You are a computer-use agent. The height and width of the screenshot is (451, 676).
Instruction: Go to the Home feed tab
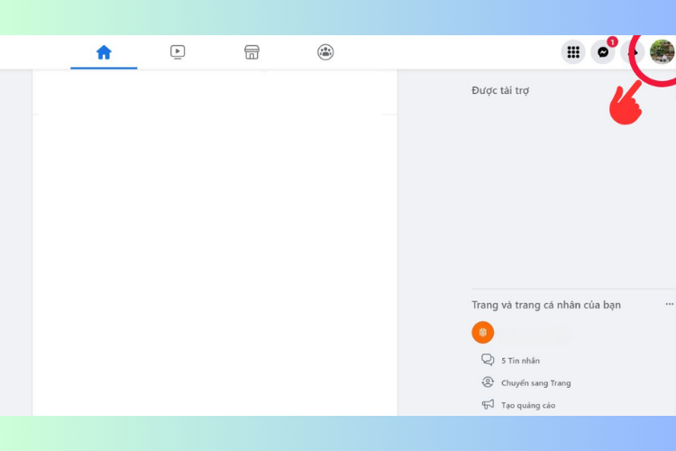click(x=104, y=52)
